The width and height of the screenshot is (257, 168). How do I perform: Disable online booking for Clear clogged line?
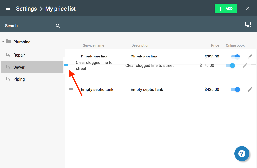(230, 66)
